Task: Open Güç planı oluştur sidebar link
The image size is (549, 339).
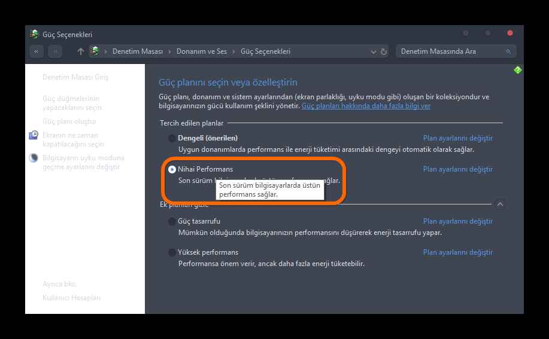Action: [x=69, y=121]
